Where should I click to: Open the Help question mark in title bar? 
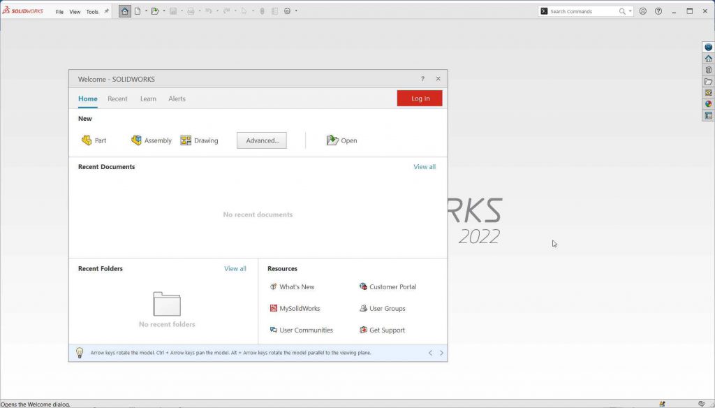[658, 11]
